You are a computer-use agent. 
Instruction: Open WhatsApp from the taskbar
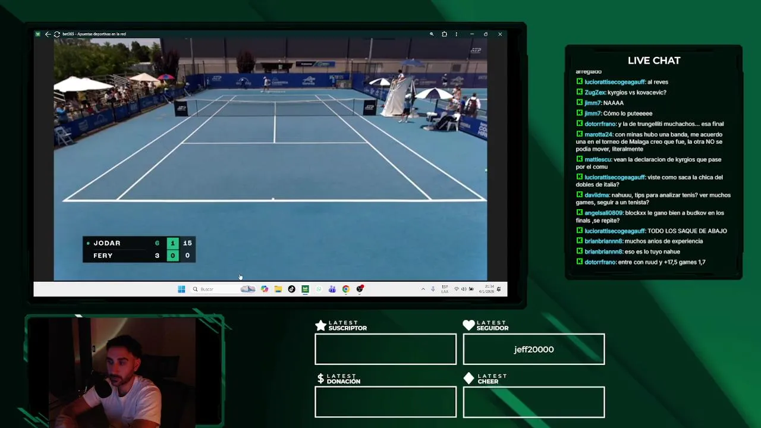click(319, 289)
